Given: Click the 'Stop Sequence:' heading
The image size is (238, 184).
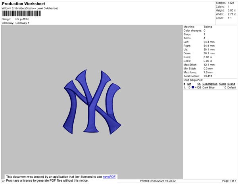Looking at the screenshot, I should click(193, 80).
